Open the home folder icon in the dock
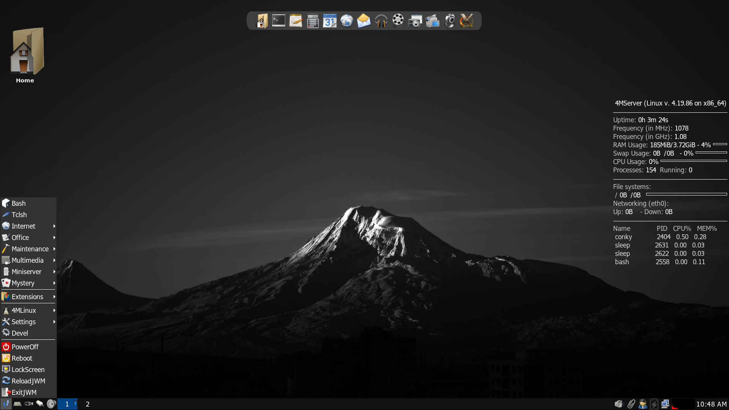Image resolution: width=729 pixels, height=410 pixels. [262, 20]
